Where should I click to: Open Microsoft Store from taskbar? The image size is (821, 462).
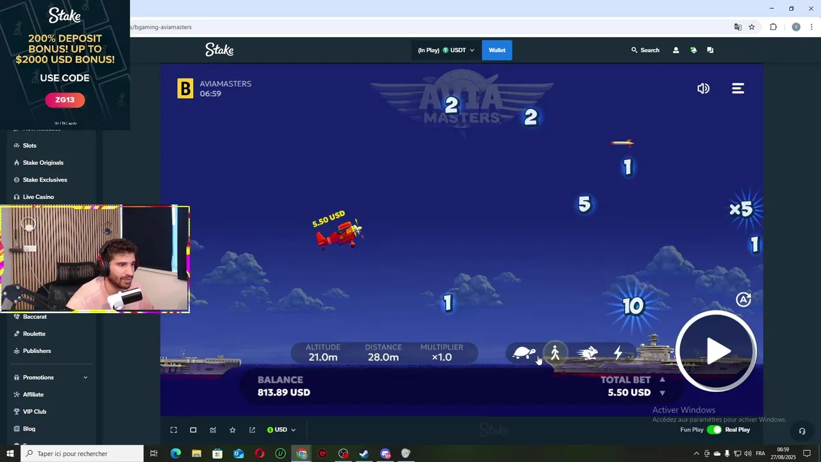point(217,454)
